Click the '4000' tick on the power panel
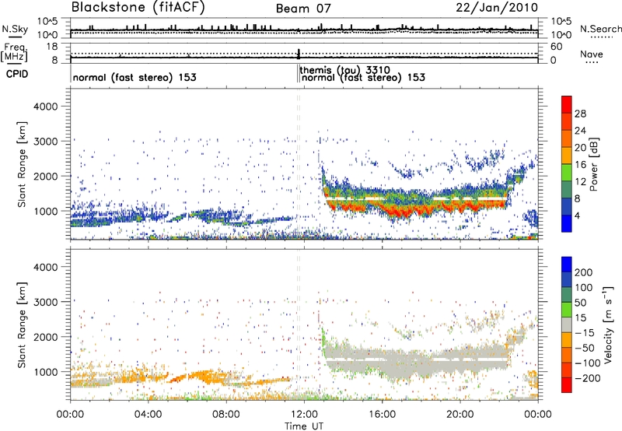This screenshot has width=622, height=431. (x=45, y=107)
